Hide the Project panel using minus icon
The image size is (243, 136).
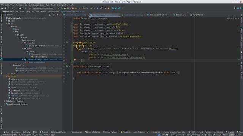(x=60, y=15)
